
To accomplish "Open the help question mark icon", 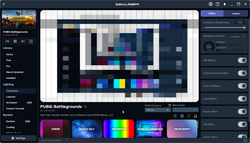I will pos(217,4).
